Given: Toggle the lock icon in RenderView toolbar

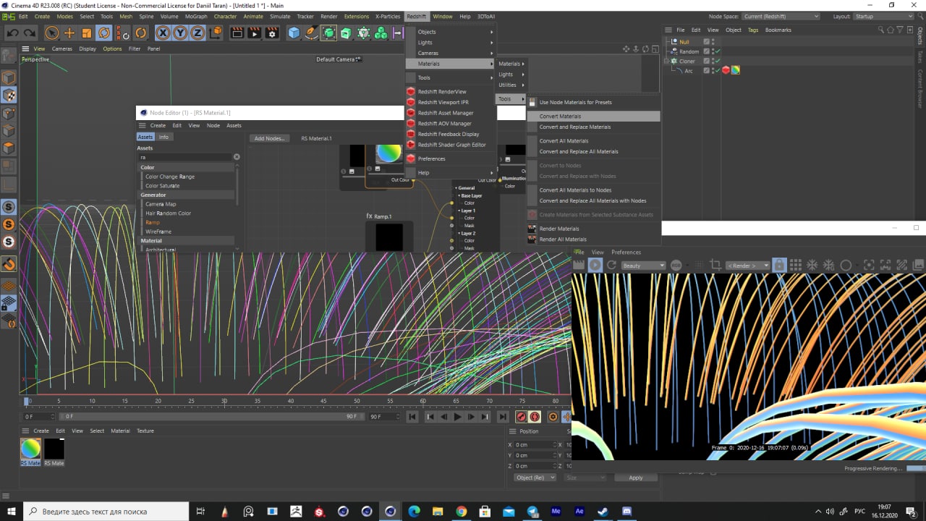Looking at the screenshot, I should click(779, 266).
